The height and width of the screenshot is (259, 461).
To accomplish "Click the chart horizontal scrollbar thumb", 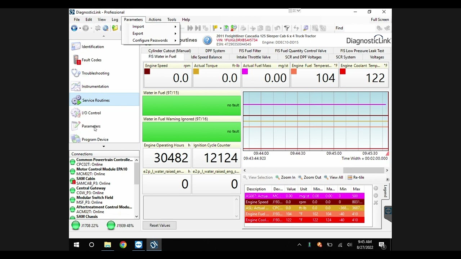I will tap(364, 170).
